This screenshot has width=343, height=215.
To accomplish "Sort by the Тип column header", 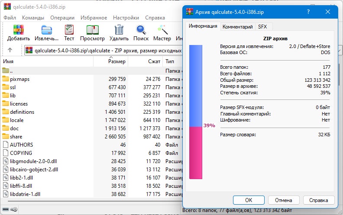I will [173, 61].
